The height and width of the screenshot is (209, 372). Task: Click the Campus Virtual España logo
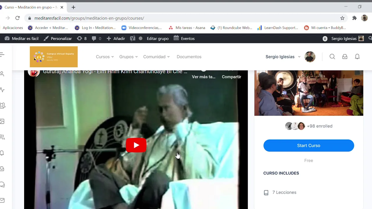(54, 57)
